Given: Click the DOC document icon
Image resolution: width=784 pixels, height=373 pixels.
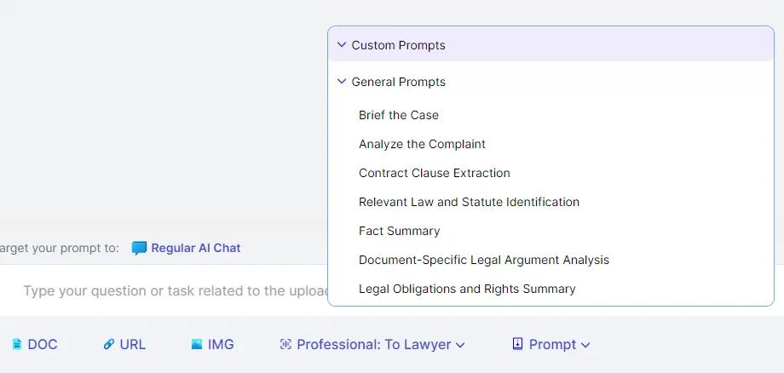Looking at the screenshot, I should (x=17, y=344).
